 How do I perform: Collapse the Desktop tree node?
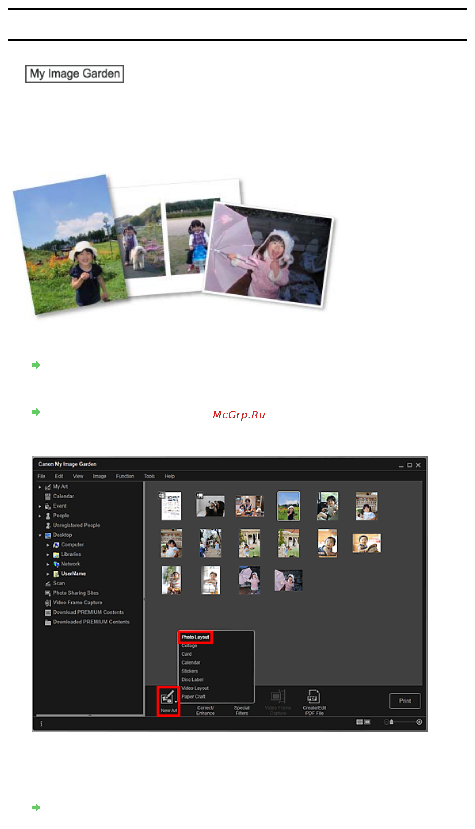tap(40, 536)
